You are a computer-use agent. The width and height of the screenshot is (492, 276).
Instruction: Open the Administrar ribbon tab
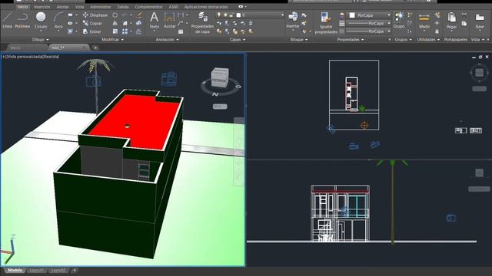coord(101,7)
